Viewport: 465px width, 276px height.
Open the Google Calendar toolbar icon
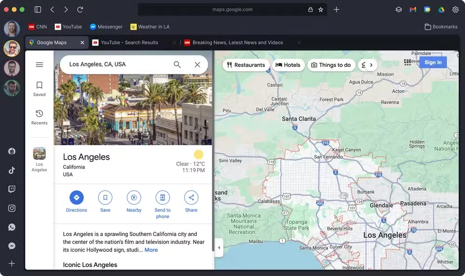427,9
